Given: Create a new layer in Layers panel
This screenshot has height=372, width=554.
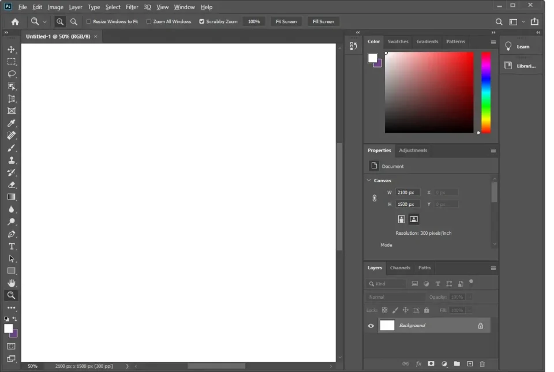Looking at the screenshot, I should click(470, 364).
